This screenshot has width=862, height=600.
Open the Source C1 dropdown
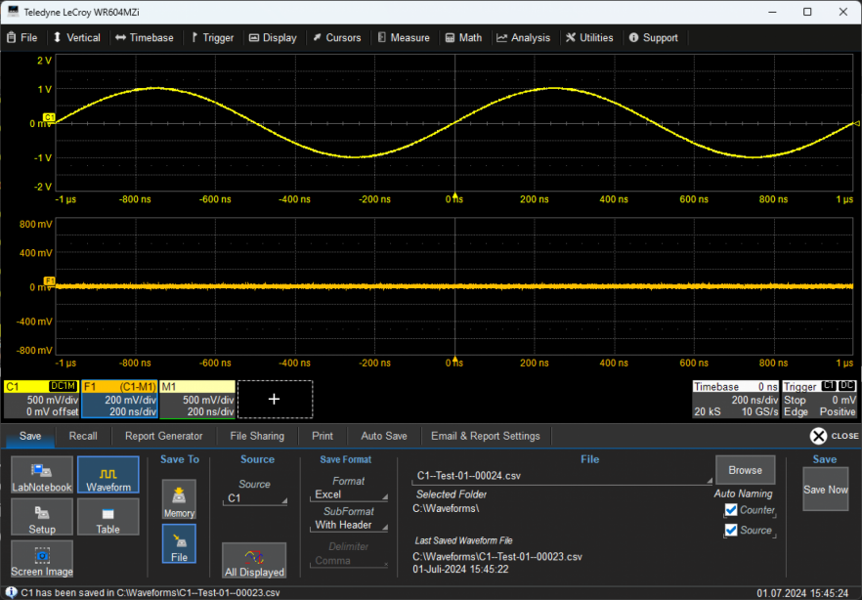click(x=256, y=498)
